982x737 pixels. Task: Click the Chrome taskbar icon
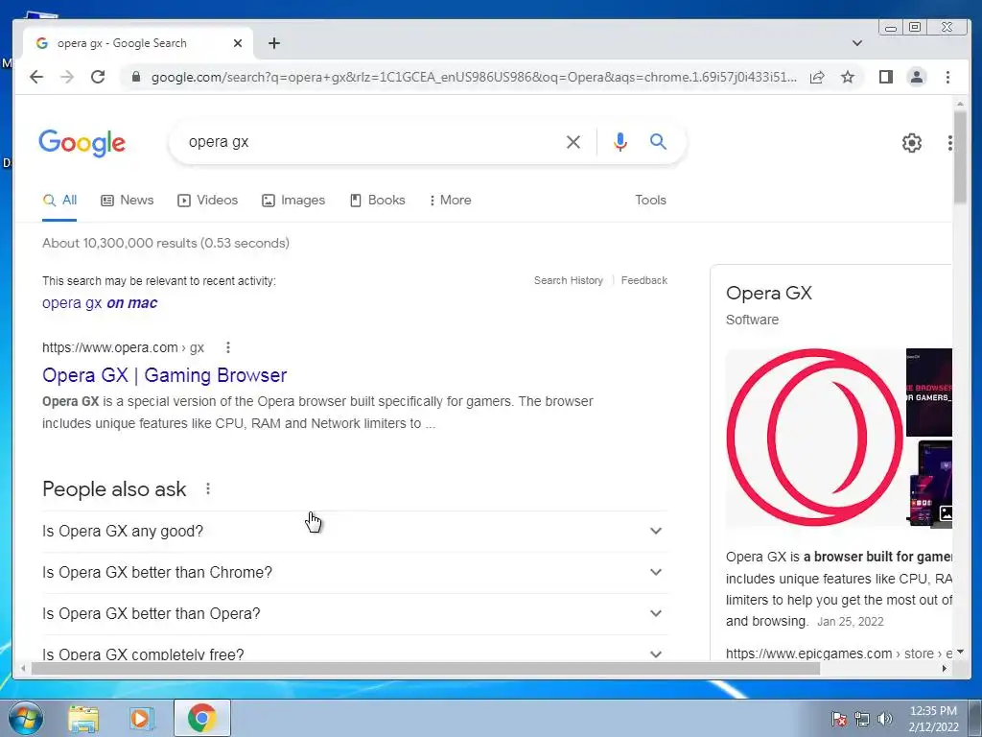tap(201, 718)
